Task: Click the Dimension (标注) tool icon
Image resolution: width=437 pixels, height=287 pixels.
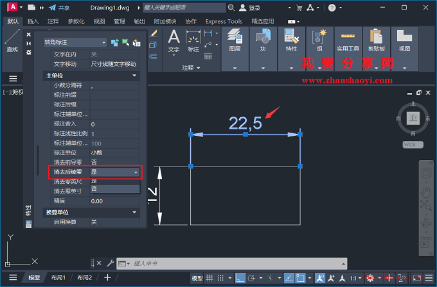Action: tap(193, 37)
